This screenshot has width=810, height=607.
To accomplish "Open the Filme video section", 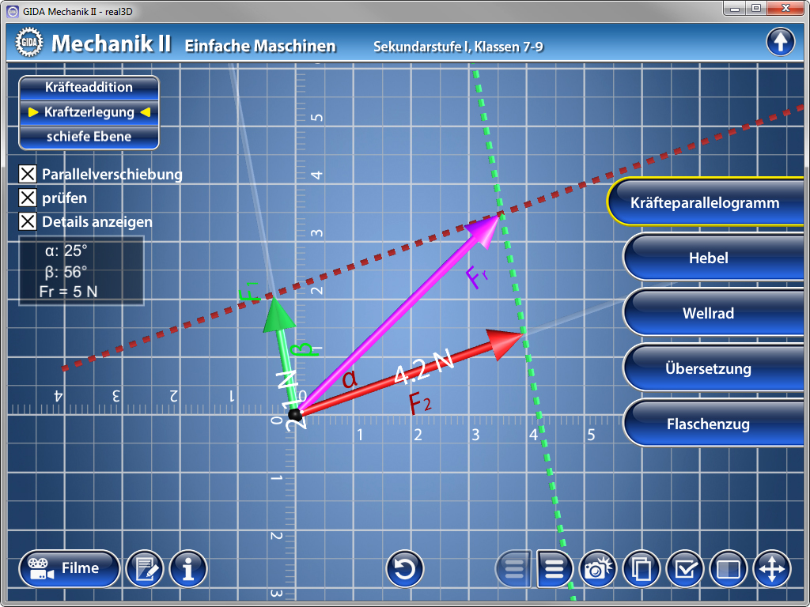I will [70, 568].
